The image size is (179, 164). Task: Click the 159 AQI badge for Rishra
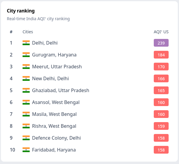coord(161,126)
